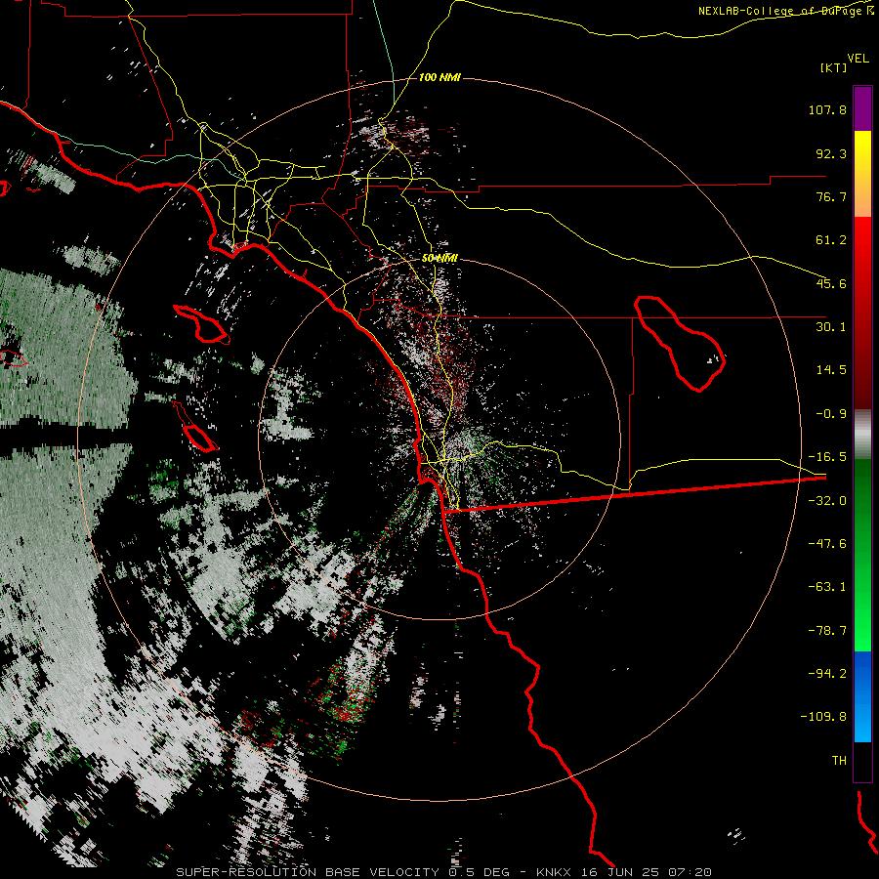Click the 14.5 velocity scale value
The image size is (879, 879).
click(831, 370)
